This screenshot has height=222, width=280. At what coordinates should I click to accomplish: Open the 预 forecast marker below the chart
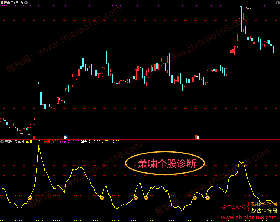[197, 137]
